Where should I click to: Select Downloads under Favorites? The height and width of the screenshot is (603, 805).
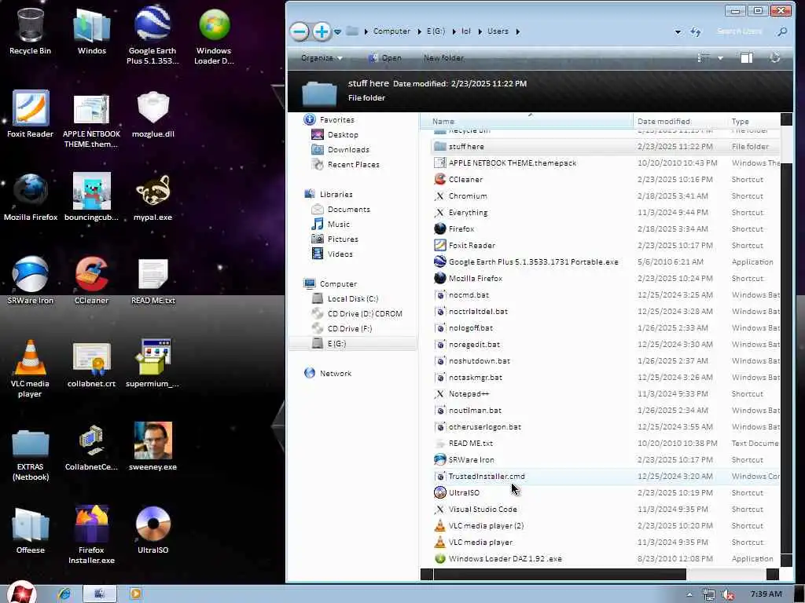(348, 150)
